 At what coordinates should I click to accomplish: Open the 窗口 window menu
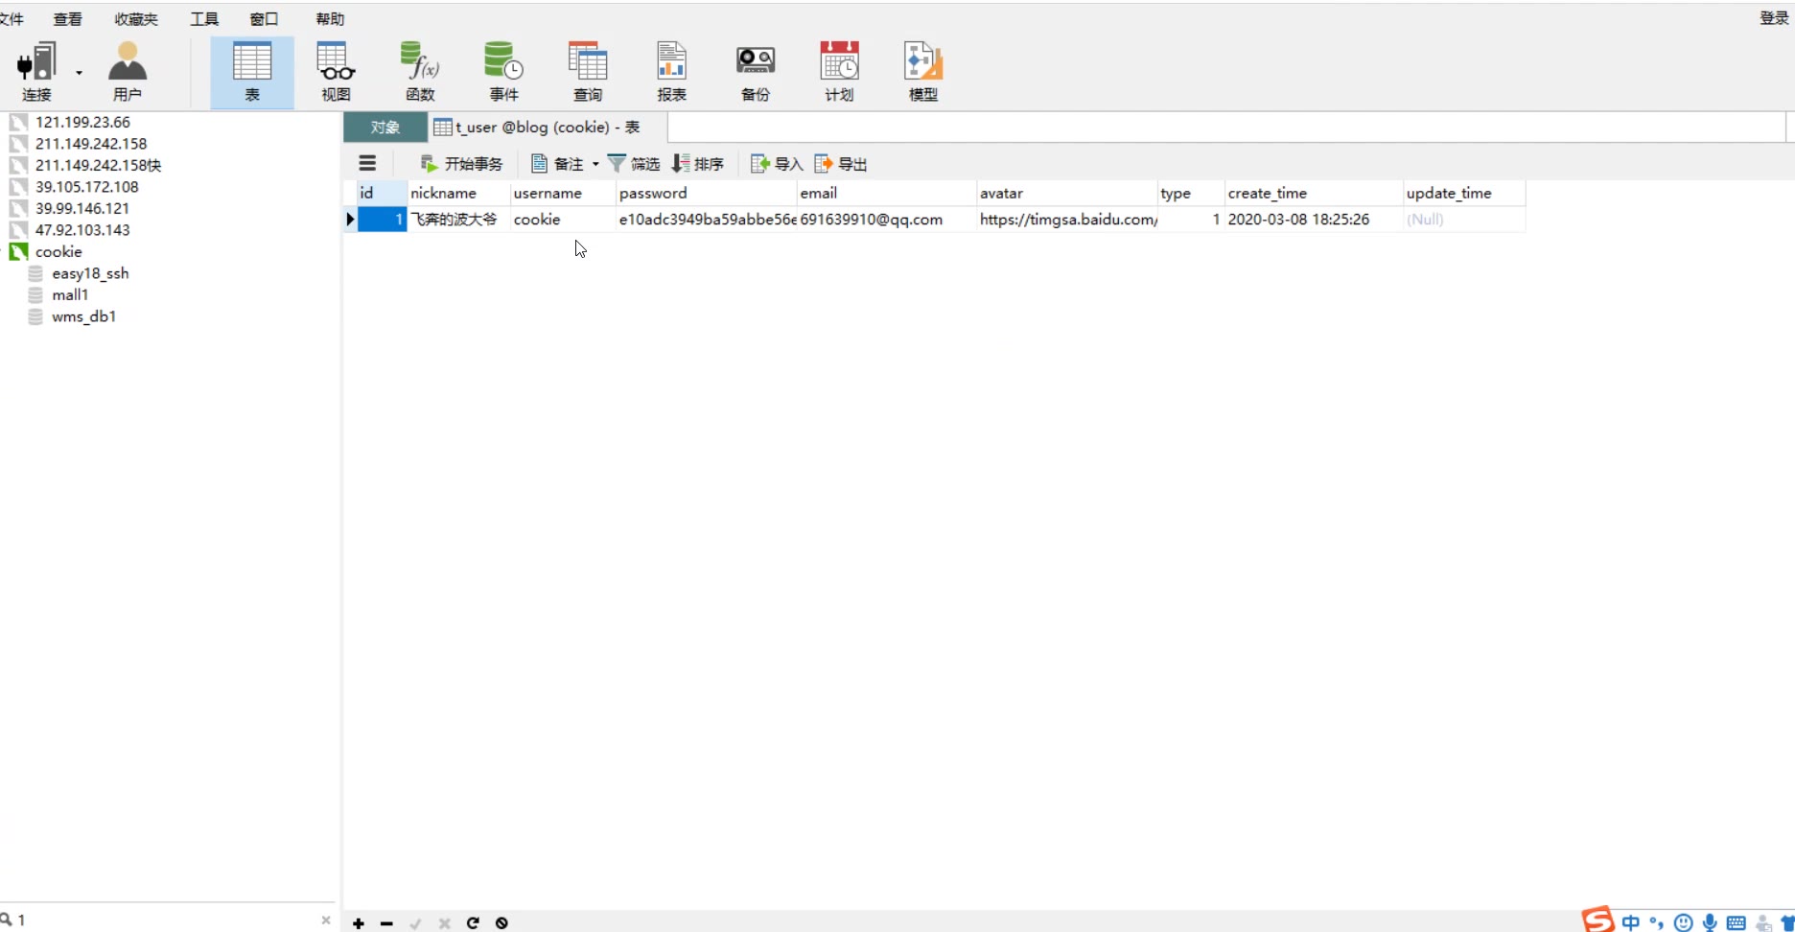click(264, 19)
